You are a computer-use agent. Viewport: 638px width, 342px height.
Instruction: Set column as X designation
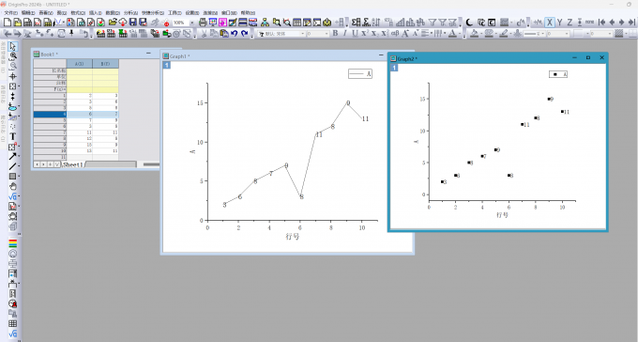(550, 23)
